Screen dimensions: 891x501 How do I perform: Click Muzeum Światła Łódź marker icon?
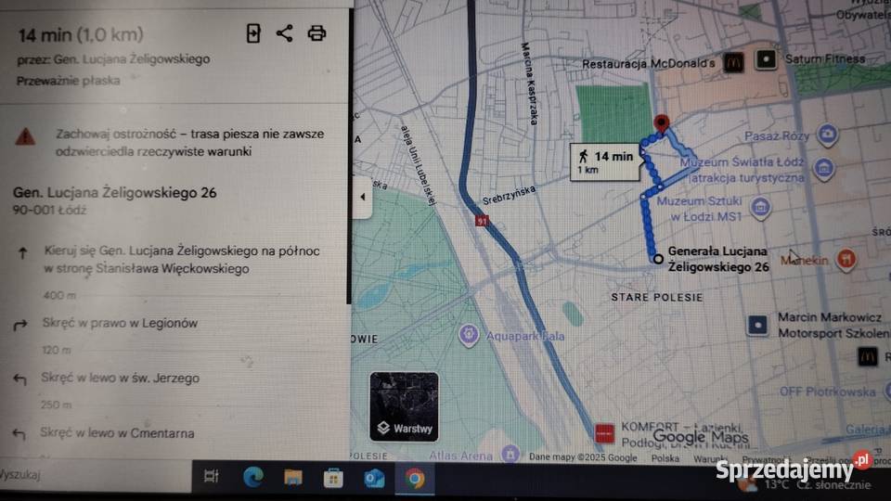824,168
